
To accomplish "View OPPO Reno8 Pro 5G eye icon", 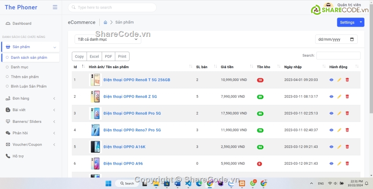I will coord(331,113).
